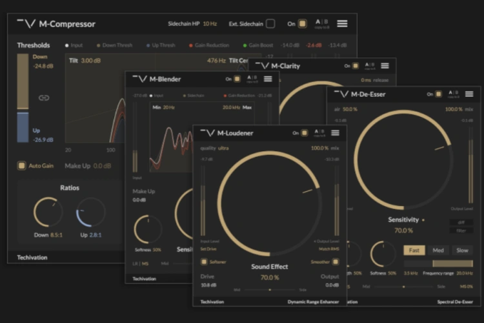The width and height of the screenshot is (484, 323).
Task: Click the Softness knob in M-De-Esser
Action: 383,254
